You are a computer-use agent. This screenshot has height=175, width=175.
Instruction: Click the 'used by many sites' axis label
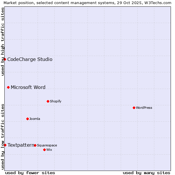coord(146,173)
